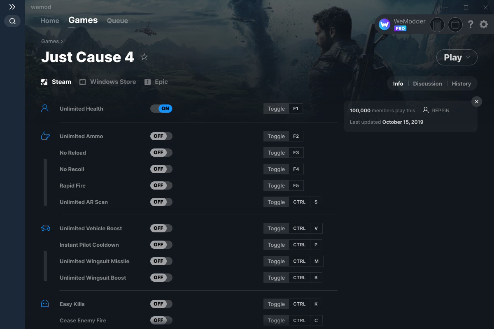Click the help question mark icon
The height and width of the screenshot is (329, 494).
click(x=471, y=25)
